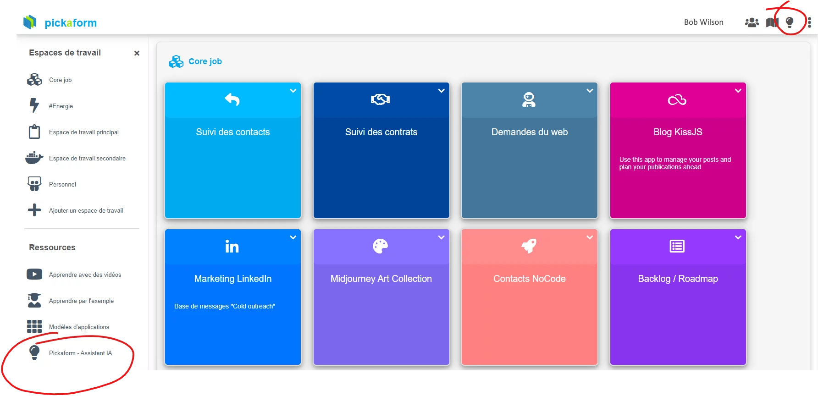Select Espace de travail secondaire label
The height and width of the screenshot is (396, 818).
point(87,158)
